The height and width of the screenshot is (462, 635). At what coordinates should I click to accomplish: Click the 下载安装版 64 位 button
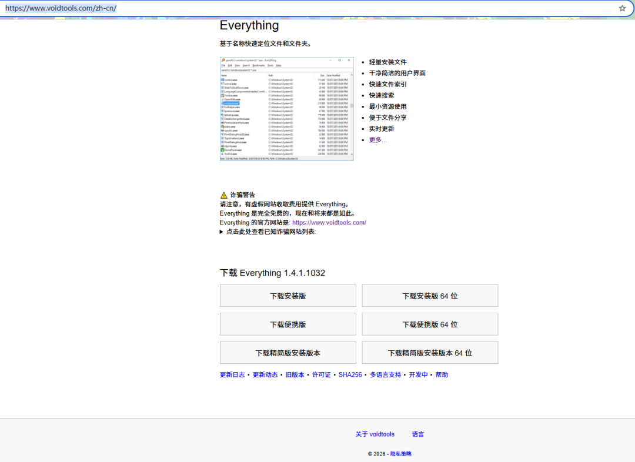tap(430, 296)
